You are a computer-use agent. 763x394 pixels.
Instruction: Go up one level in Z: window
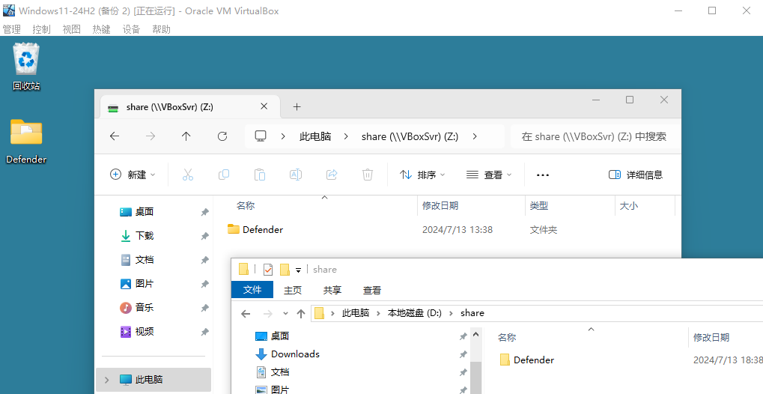pos(186,136)
